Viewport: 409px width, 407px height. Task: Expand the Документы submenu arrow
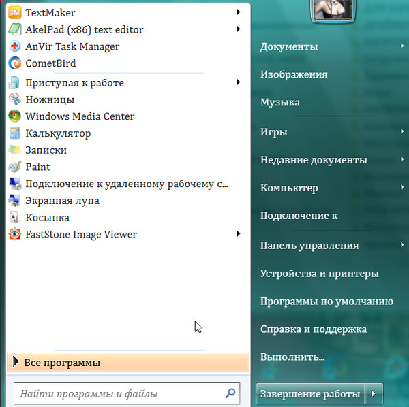(402, 46)
